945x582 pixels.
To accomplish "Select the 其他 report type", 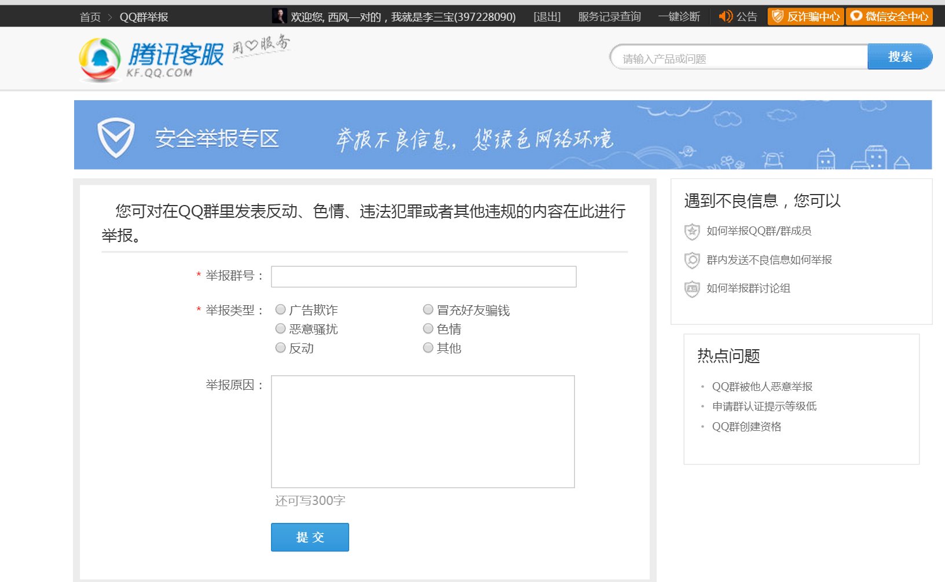I will click(x=428, y=347).
